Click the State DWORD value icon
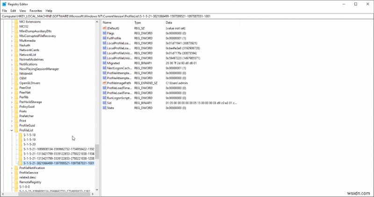374x197 pixels. click(104, 108)
